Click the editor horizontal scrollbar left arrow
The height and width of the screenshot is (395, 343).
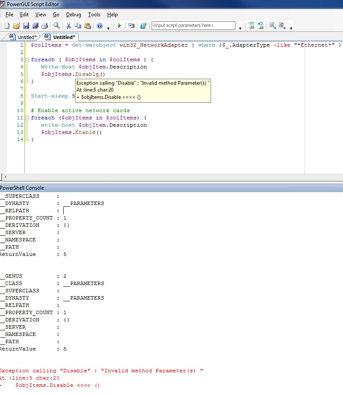[x=6, y=177]
